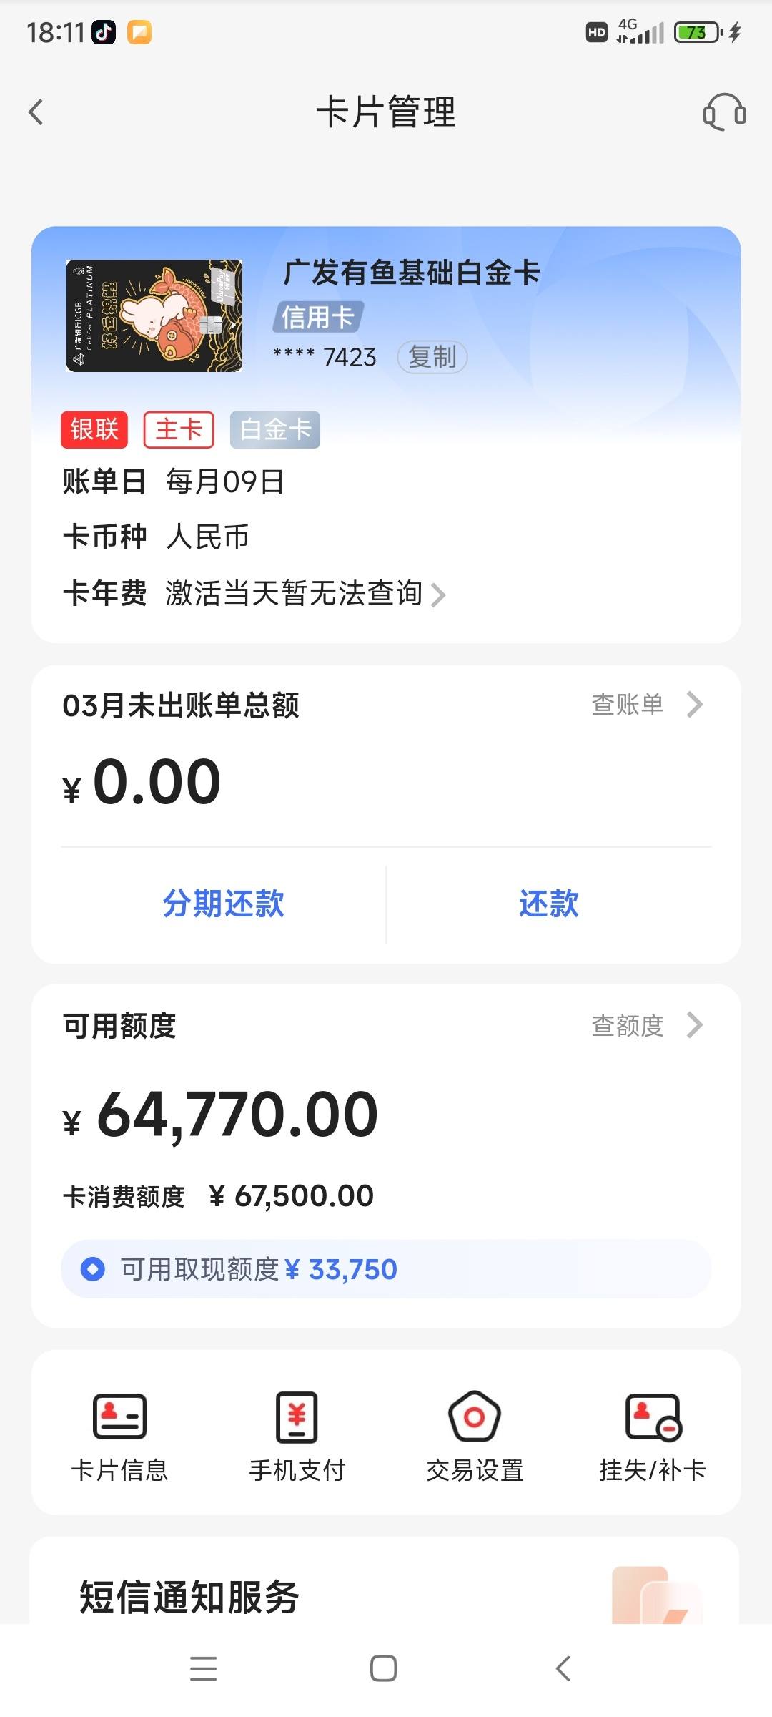The width and height of the screenshot is (772, 1717).
Task: Tap the Android recent apps menu icon
Action: tap(204, 1669)
